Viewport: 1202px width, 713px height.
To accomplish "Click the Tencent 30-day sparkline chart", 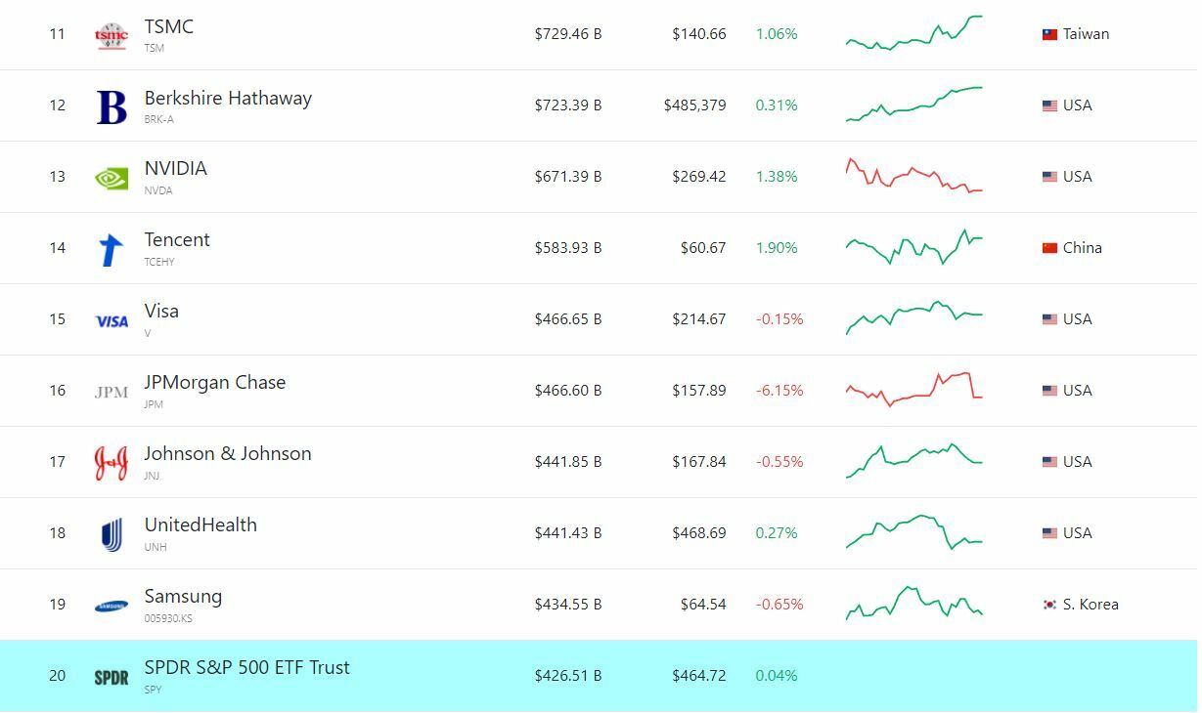I will coord(913,247).
